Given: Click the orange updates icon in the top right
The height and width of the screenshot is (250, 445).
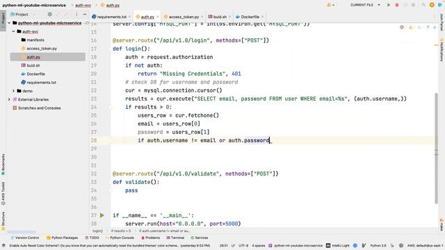Looking at the screenshot, I should point(432,5).
